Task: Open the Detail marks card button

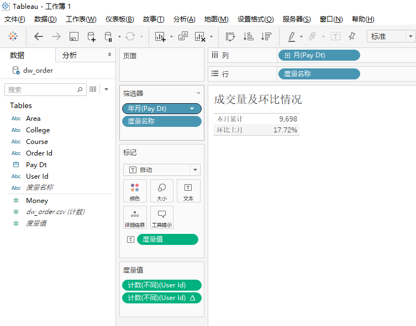Action: 135,217
